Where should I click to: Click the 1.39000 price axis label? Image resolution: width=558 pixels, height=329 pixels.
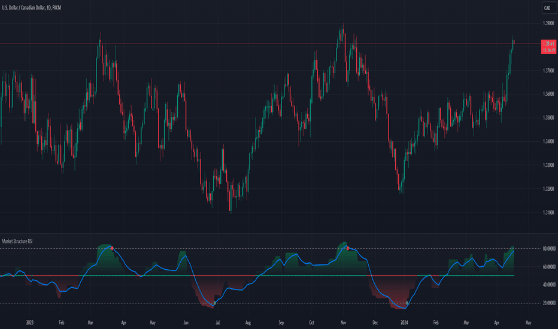(x=548, y=23)
